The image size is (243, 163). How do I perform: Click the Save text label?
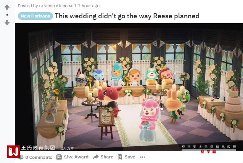tap(130, 157)
